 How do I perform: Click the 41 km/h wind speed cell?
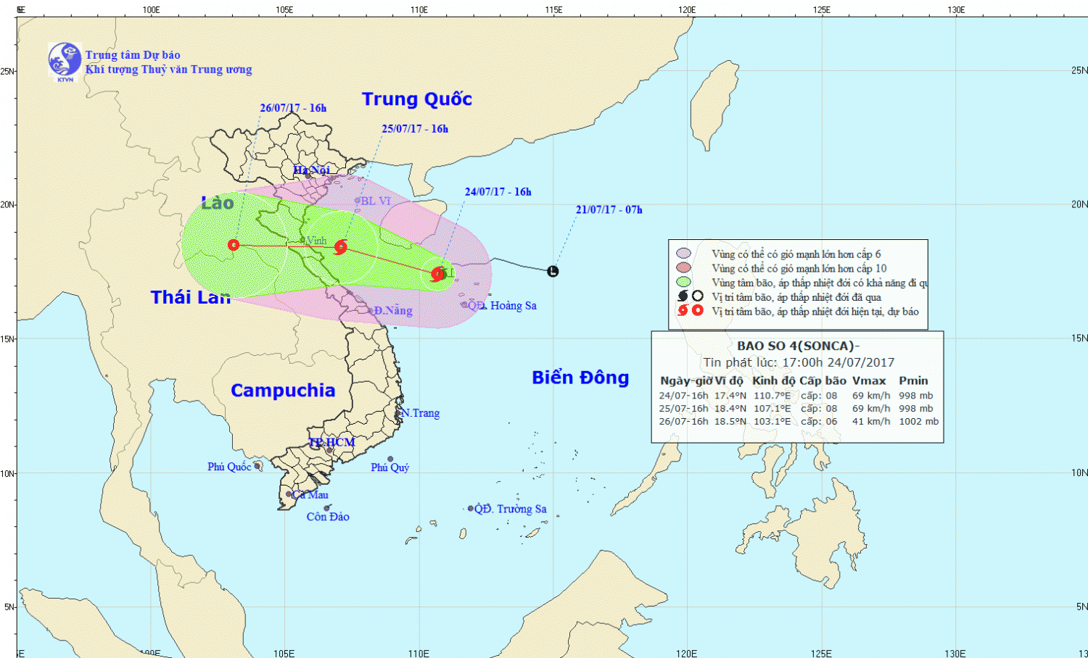[871, 422]
